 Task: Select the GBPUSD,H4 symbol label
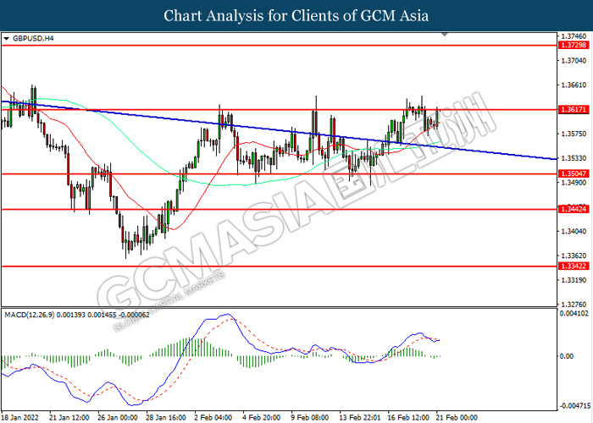(x=33, y=39)
